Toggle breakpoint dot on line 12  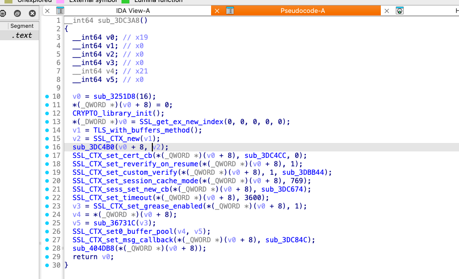pos(47,113)
